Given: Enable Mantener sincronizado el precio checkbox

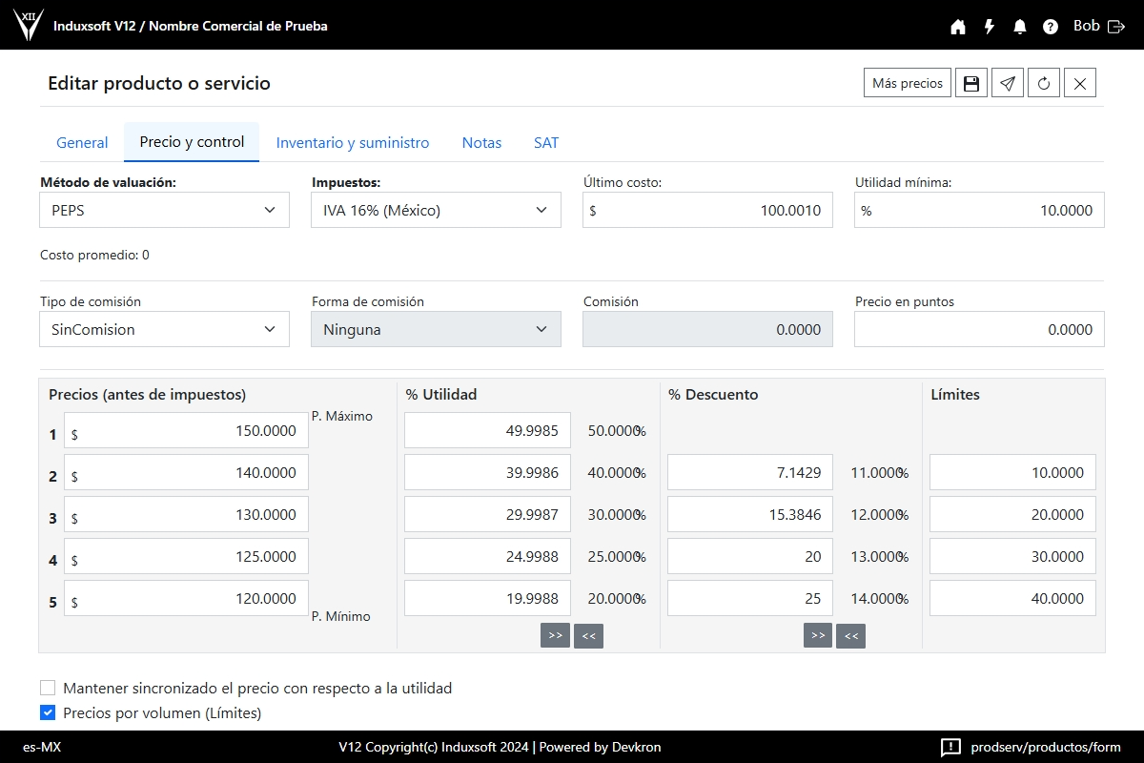Looking at the screenshot, I should tap(48, 688).
